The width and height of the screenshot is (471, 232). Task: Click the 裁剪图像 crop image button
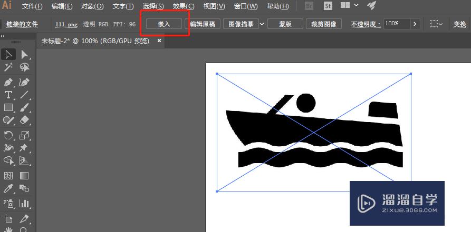tap(324, 24)
